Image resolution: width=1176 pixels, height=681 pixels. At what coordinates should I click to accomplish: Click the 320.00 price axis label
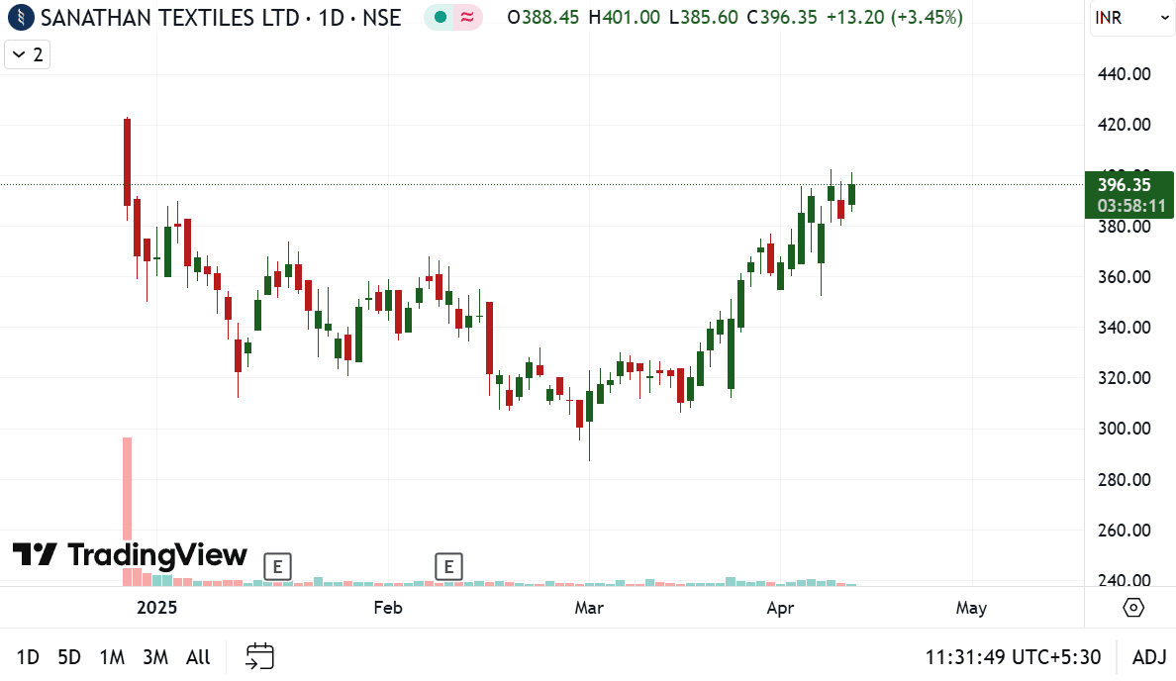[x=1124, y=378]
